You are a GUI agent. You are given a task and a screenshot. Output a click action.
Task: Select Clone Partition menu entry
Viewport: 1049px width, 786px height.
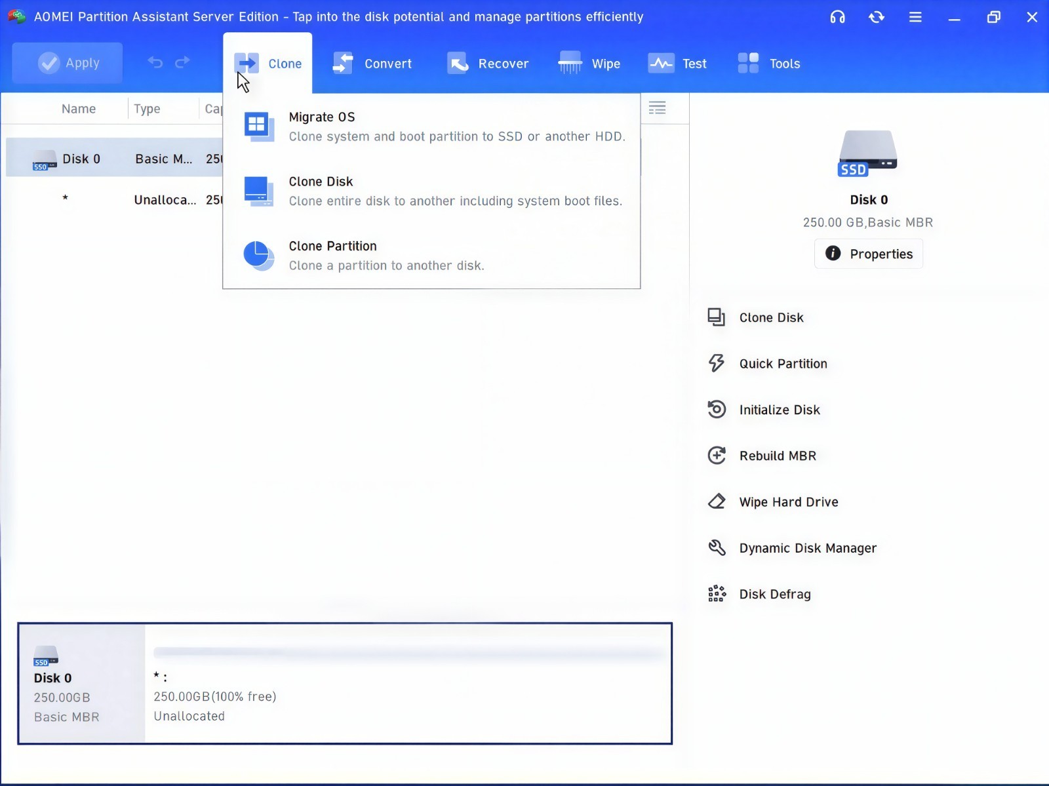coord(431,256)
